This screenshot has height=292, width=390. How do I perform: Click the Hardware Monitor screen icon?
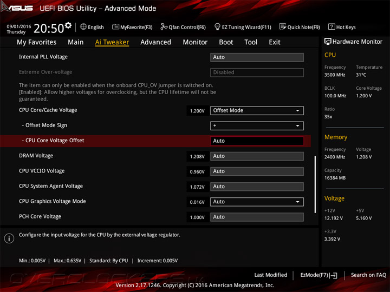click(328, 42)
